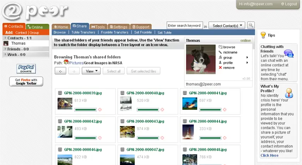Select checkbox for GPN-2000-000047.jpg
Screen dimensions: 302x165
(x=122, y=150)
